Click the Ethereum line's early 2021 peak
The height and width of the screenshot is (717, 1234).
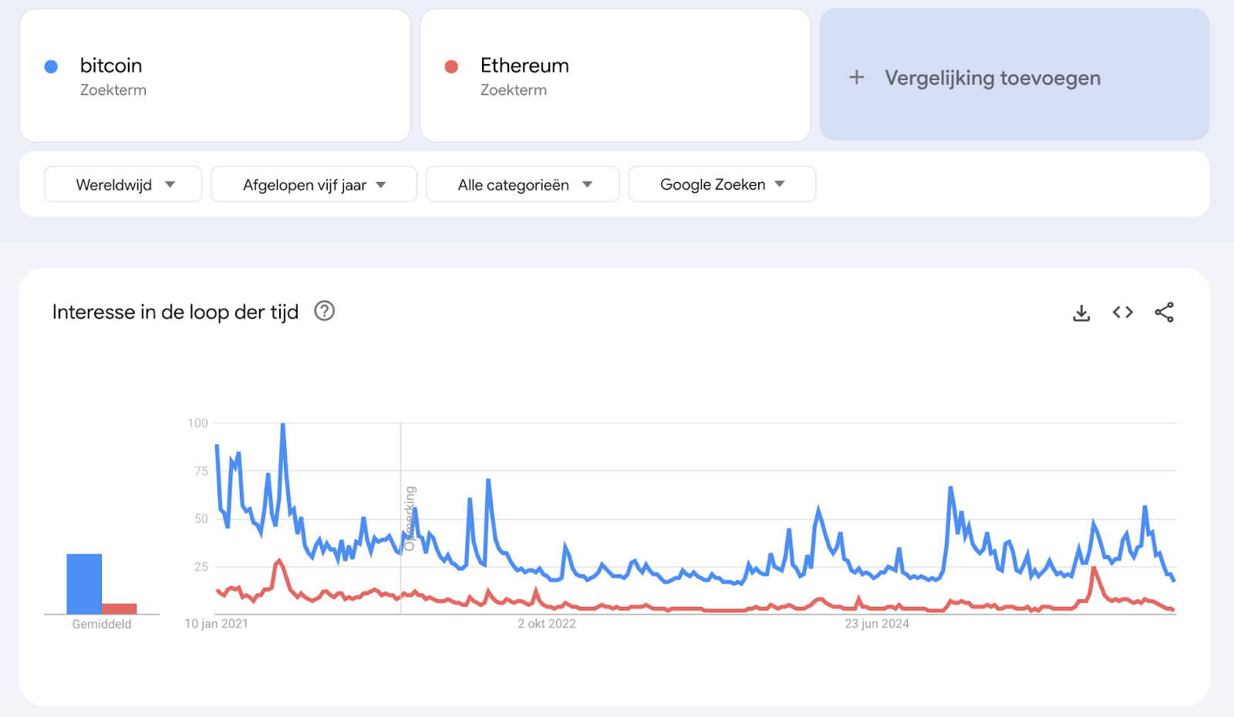pyautogui.click(x=278, y=560)
